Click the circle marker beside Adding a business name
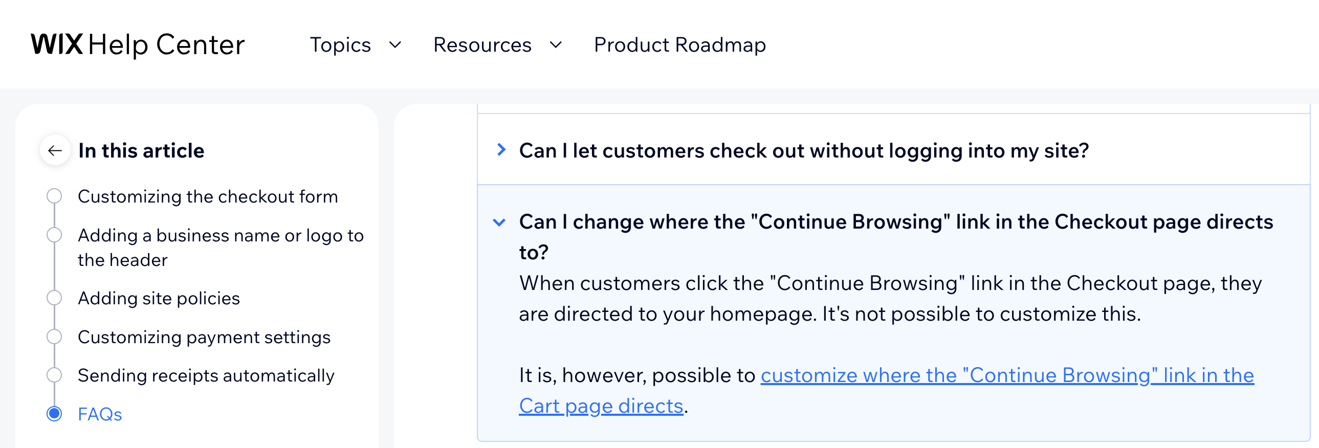 (54, 235)
